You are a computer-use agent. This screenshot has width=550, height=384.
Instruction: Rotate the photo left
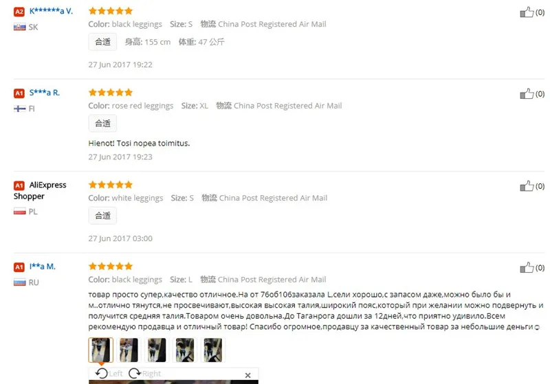click(x=109, y=374)
